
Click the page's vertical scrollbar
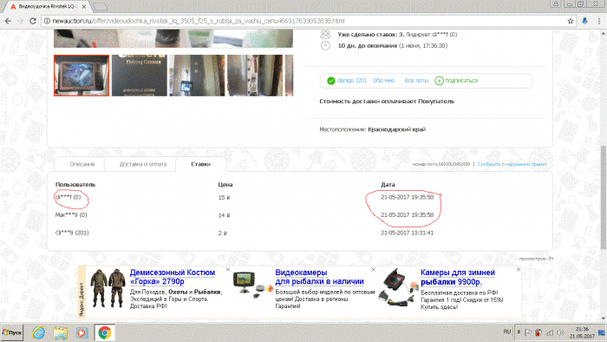coord(604,198)
